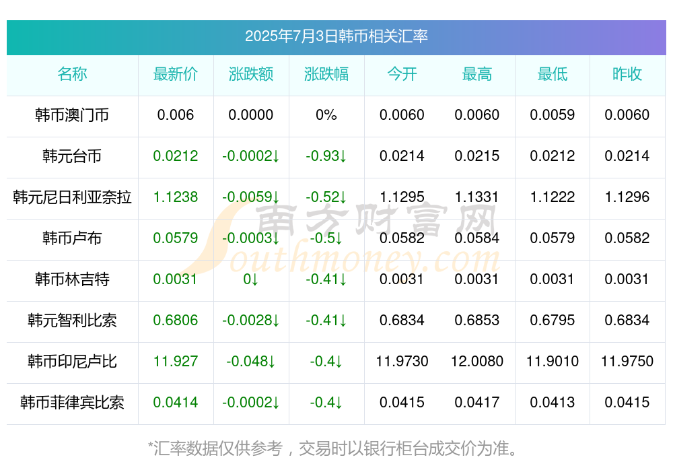
Task: Click change percent -0.52↓
Action: tap(326, 197)
